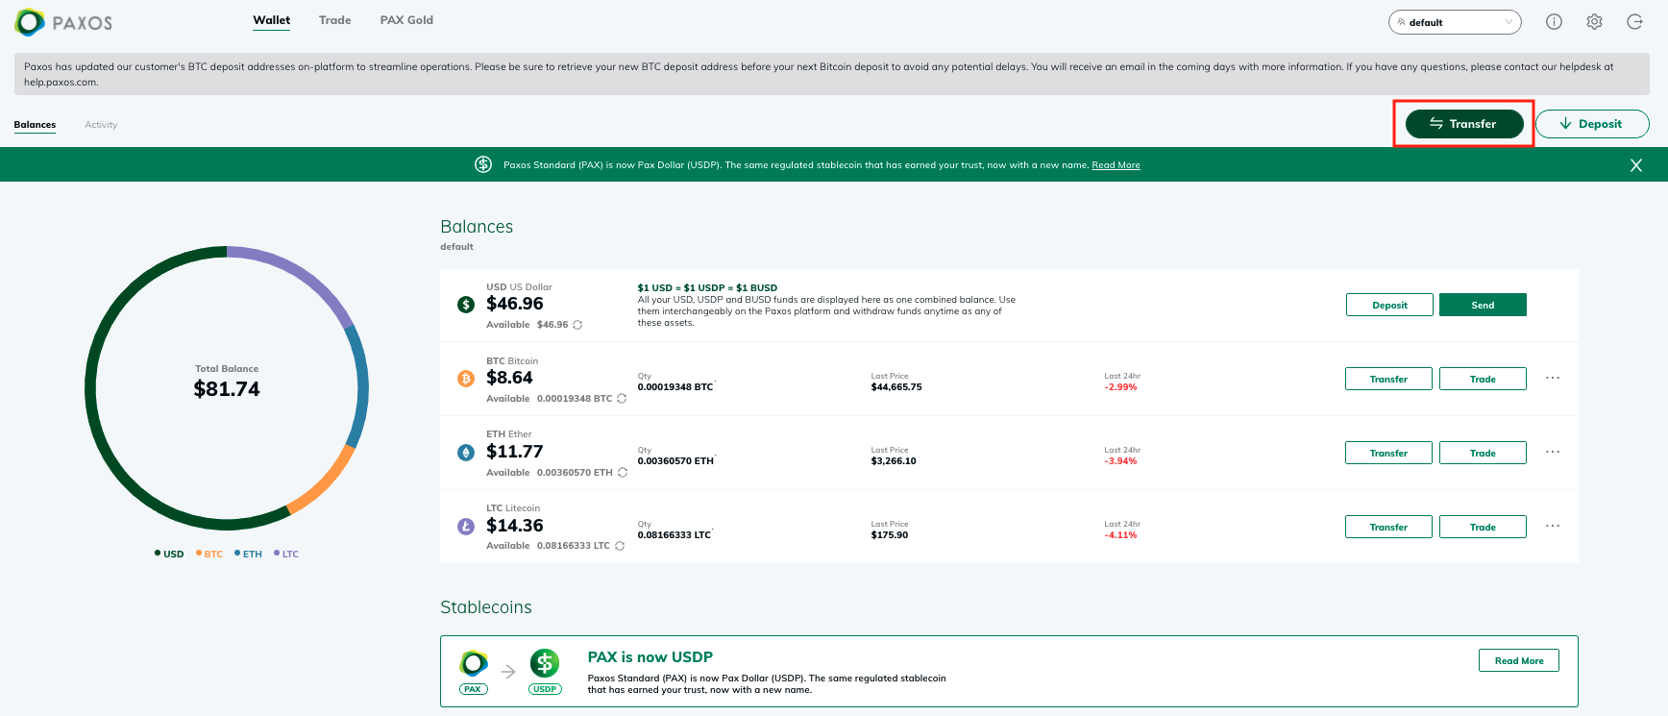
Task: Click Read More in the Stablecoins card
Action: point(1519,660)
